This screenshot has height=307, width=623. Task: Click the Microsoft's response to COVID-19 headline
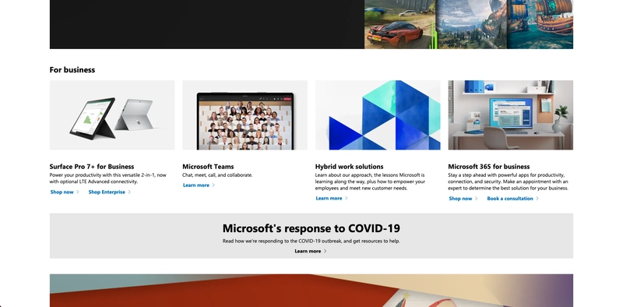(311, 228)
